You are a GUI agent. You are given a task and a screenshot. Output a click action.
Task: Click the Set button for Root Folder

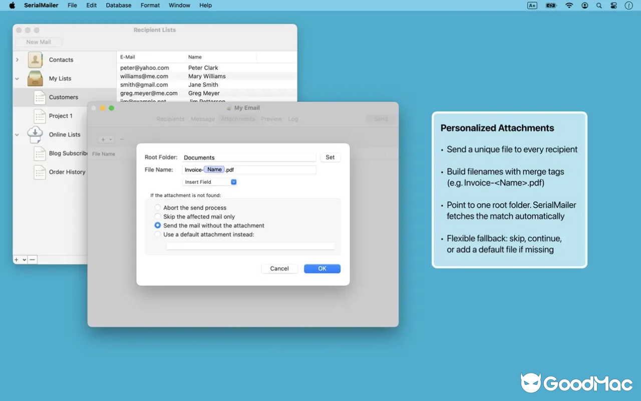click(330, 157)
